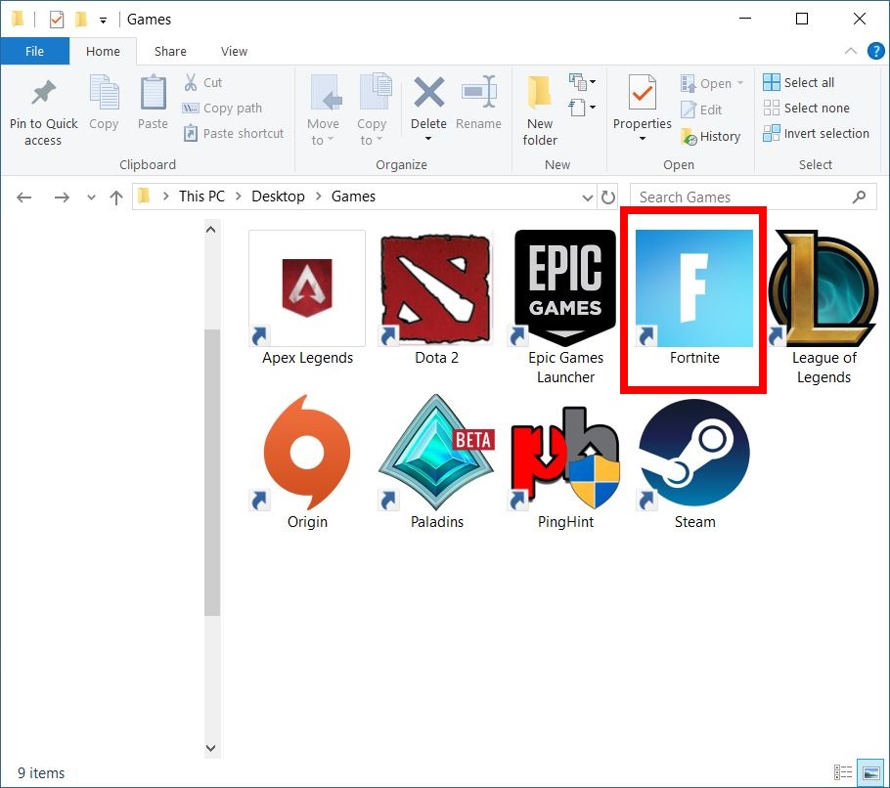
Task: Click the window system menu icon
Action: click(18, 20)
